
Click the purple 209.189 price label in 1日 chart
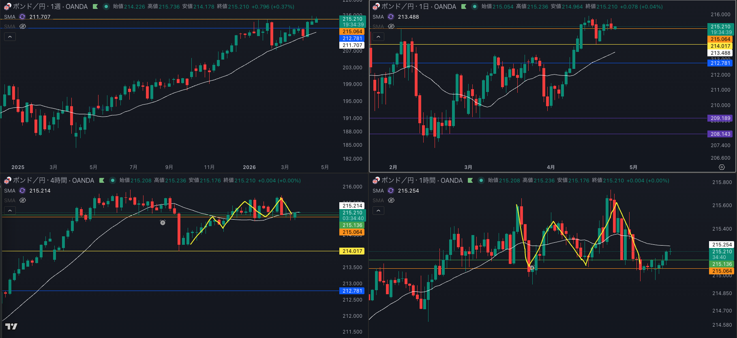(x=720, y=118)
